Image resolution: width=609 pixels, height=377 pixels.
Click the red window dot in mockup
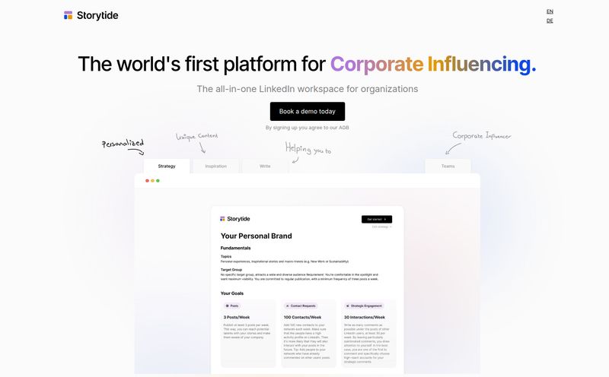[x=147, y=181]
